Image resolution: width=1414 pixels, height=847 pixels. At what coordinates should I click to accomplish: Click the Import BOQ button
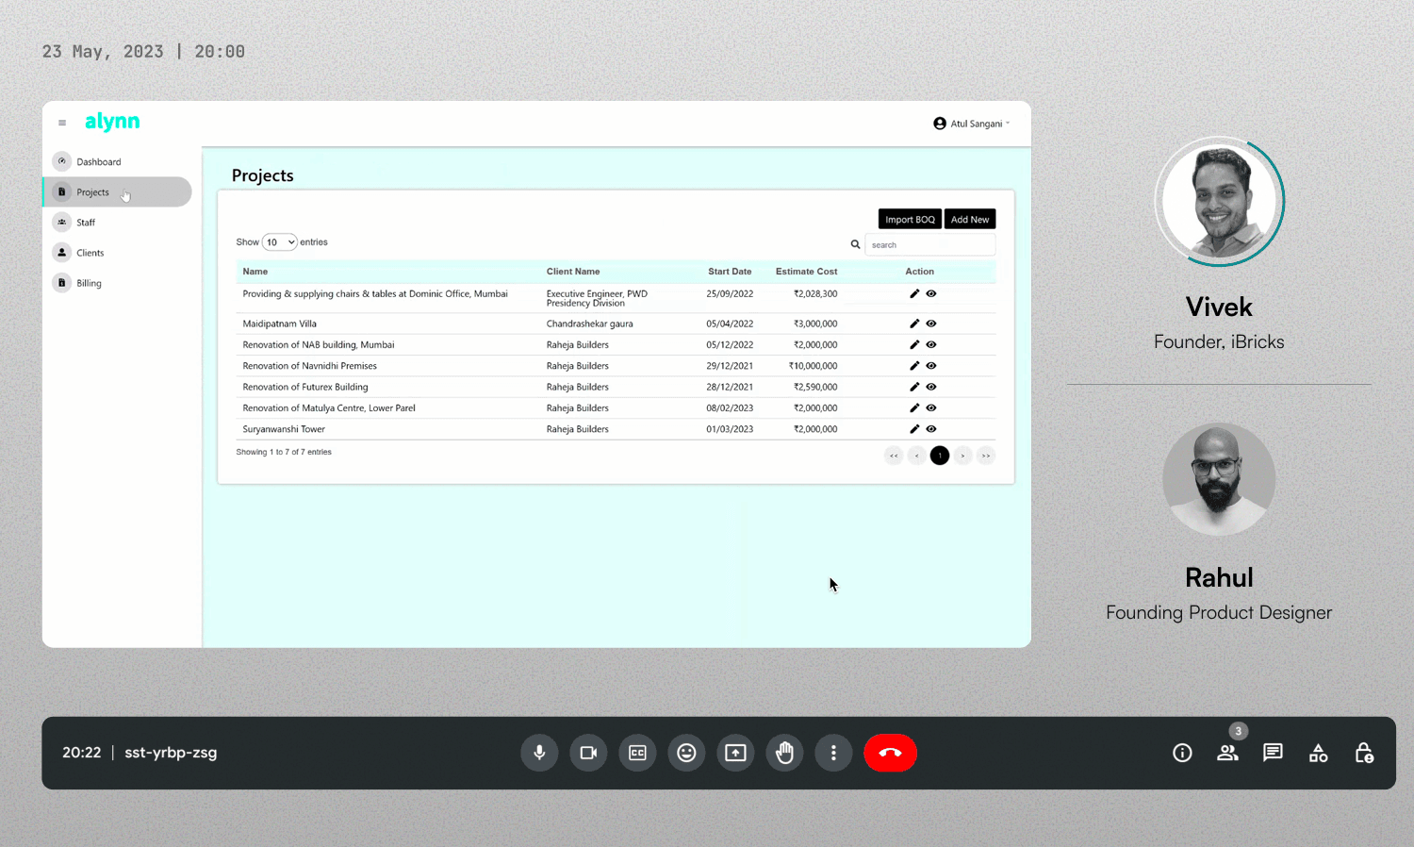click(x=910, y=219)
